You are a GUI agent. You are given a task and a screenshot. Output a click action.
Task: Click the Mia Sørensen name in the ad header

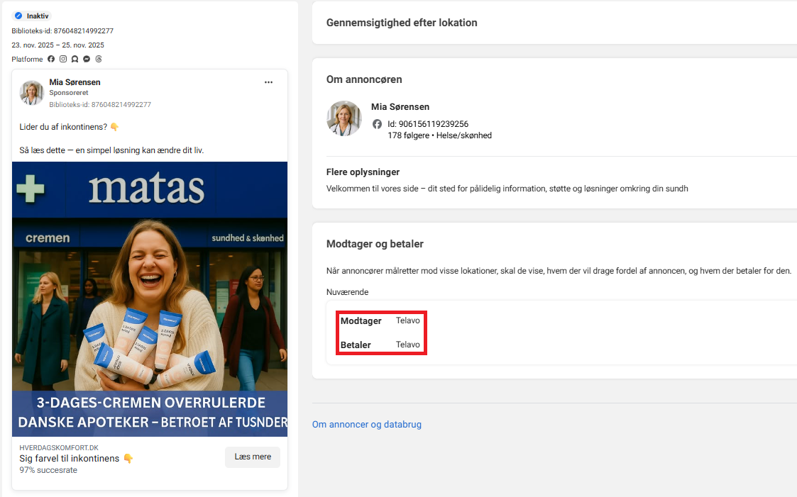75,82
